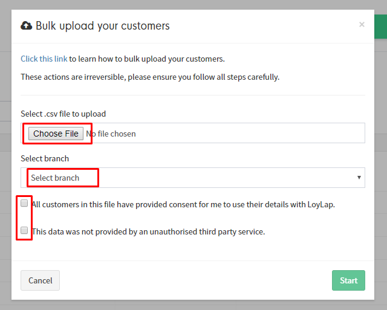Click the 'Select .csv file to upload' label

click(63, 114)
